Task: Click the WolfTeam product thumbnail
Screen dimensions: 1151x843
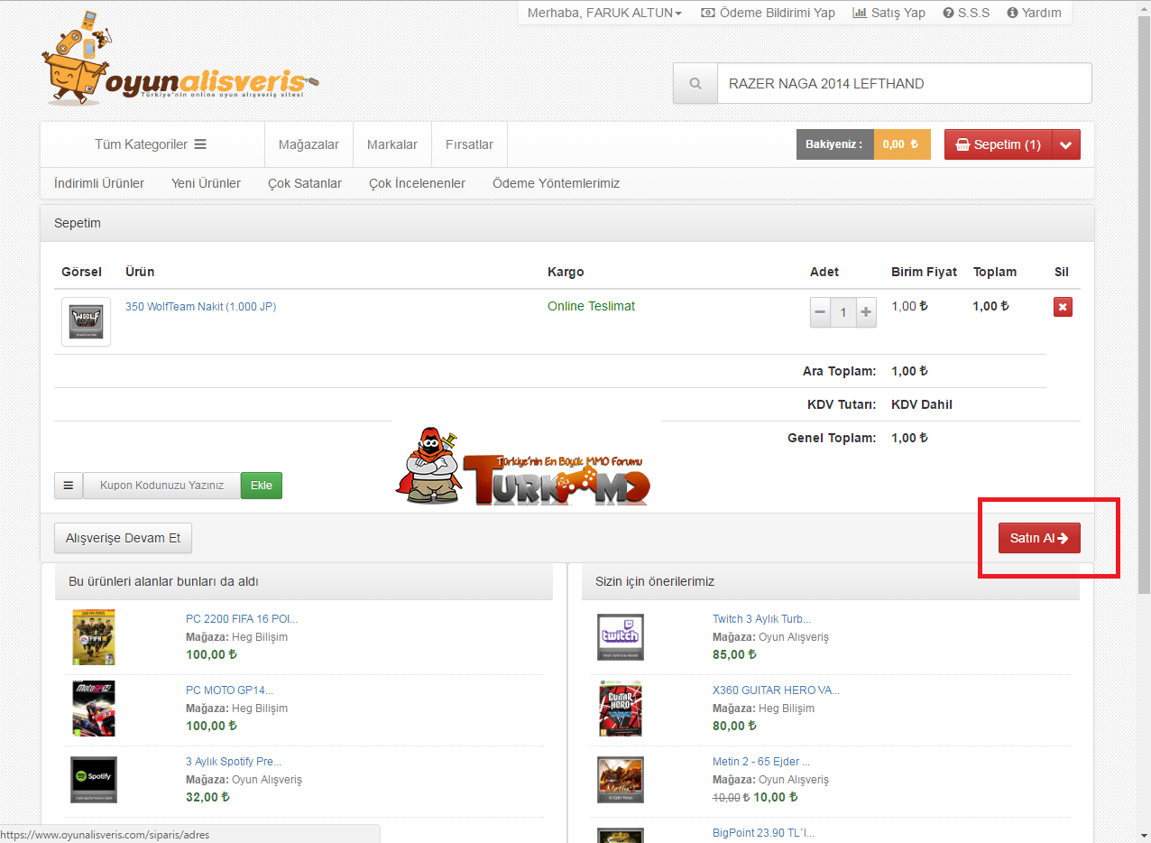Action: tap(86, 322)
